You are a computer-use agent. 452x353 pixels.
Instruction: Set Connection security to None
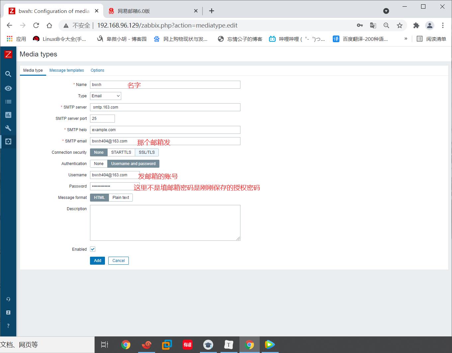(99, 152)
